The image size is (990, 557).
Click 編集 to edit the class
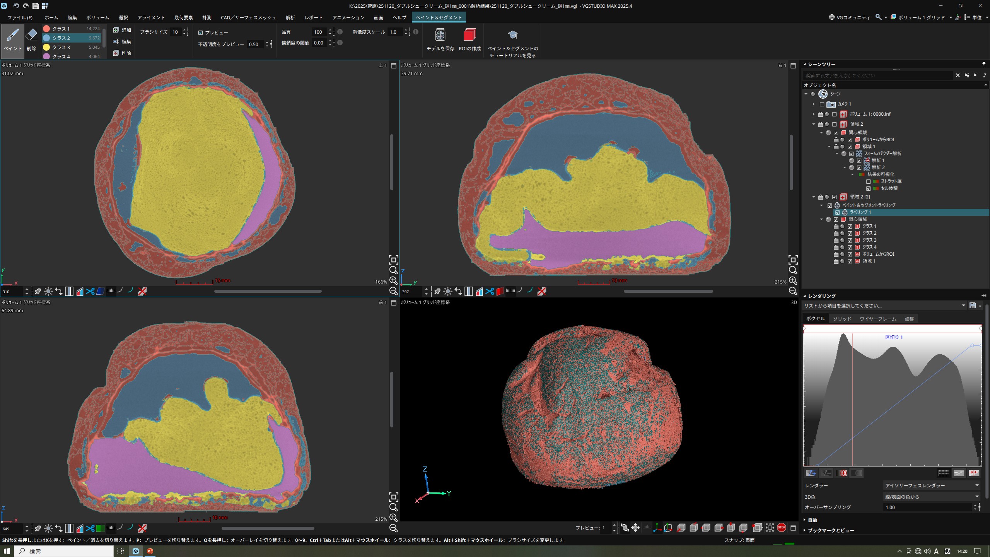pos(122,41)
